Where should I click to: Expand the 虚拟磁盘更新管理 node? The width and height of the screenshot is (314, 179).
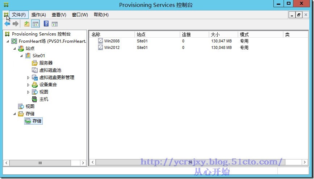[x=28, y=78]
